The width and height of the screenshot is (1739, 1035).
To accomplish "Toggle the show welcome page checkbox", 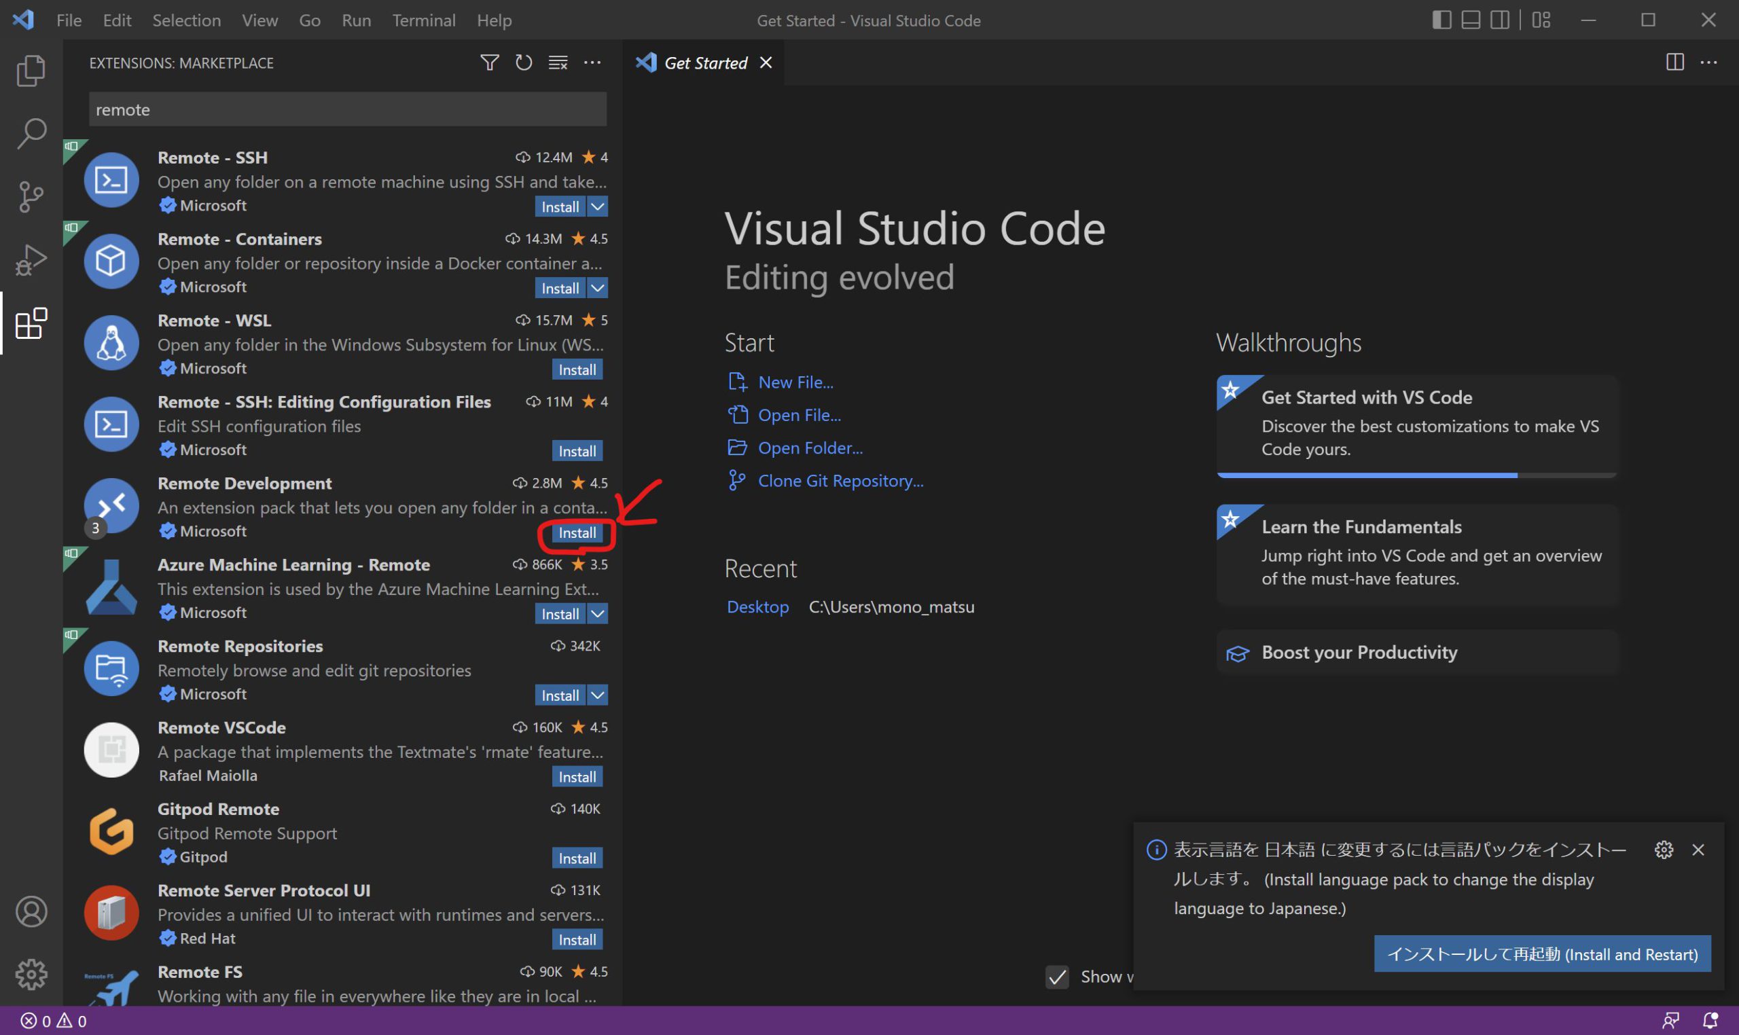I will coord(1057,977).
